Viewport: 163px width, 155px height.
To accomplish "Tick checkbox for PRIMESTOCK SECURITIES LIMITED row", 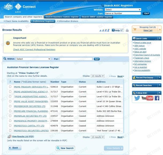I will coord(10,130).
